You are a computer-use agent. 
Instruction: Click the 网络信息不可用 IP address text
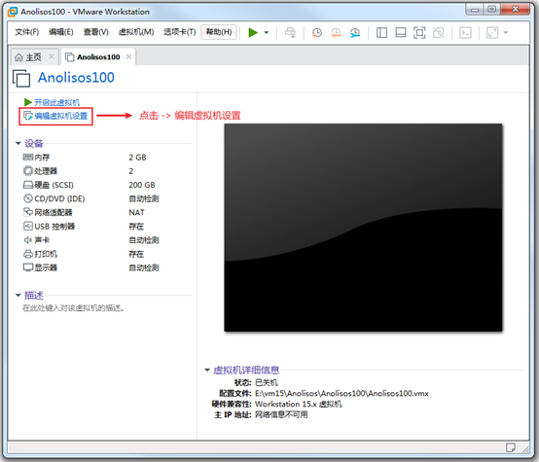pyautogui.click(x=281, y=415)
